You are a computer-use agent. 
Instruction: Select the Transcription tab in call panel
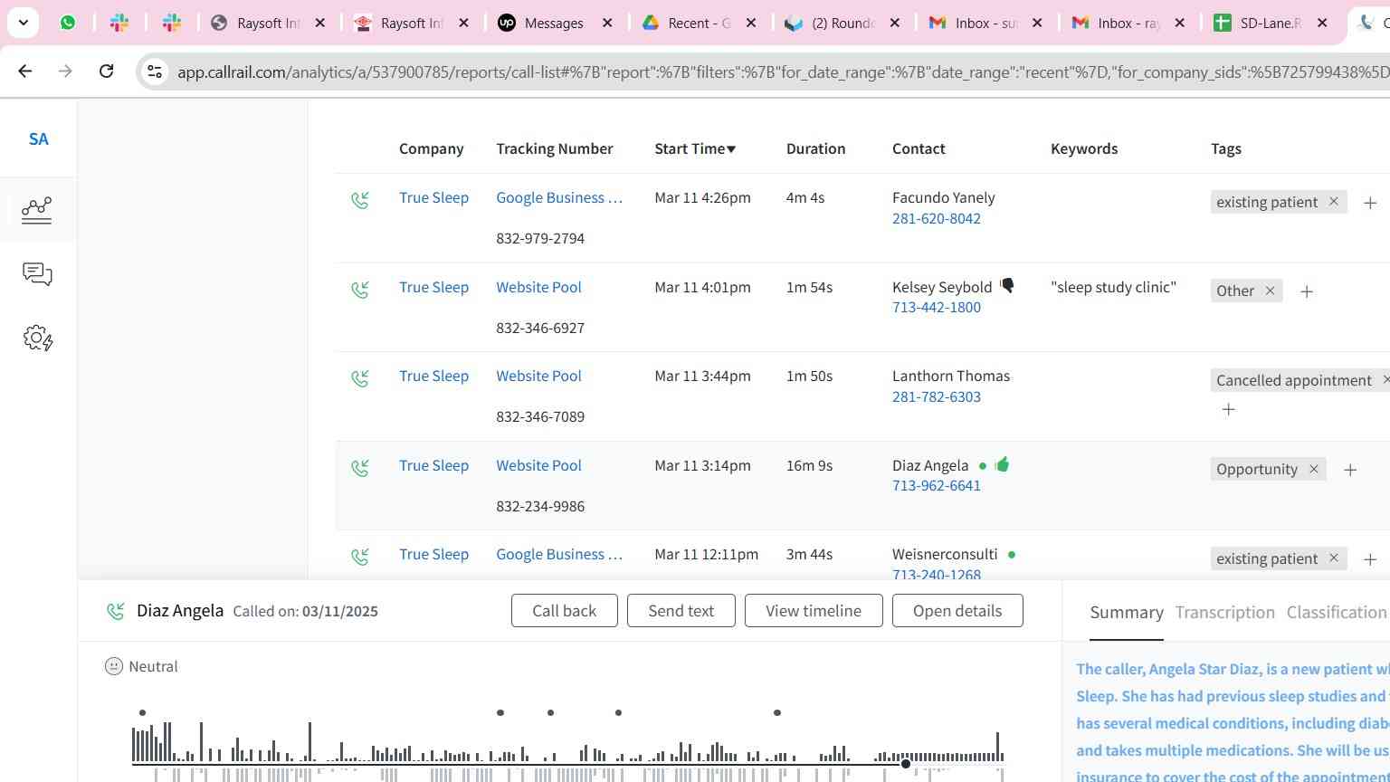[x=1224, y=613]
